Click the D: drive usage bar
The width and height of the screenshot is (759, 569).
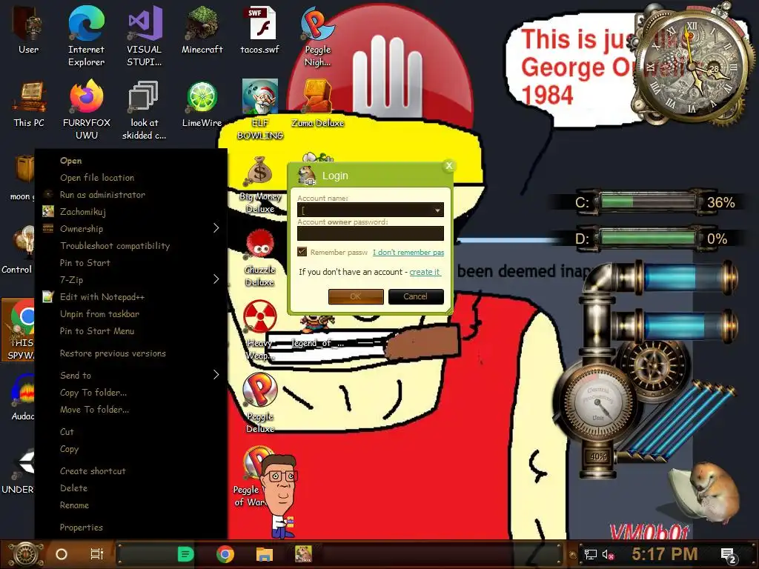tap(648, 239)
